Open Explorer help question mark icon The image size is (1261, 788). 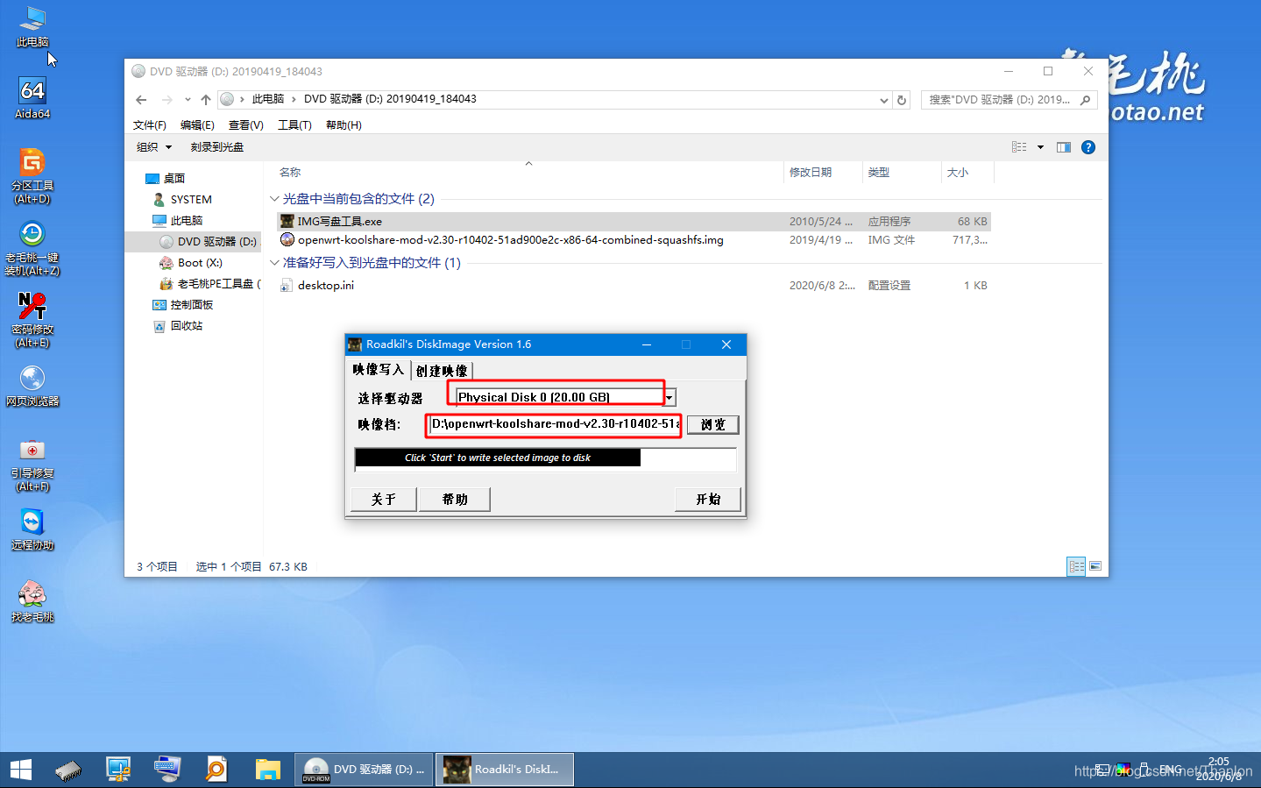click(1088, 147)
